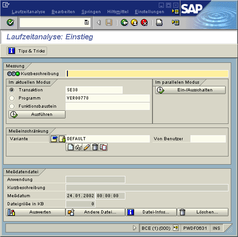Click the menu bar overflow icon beside Einstellungen

click(x=175, y=11)
